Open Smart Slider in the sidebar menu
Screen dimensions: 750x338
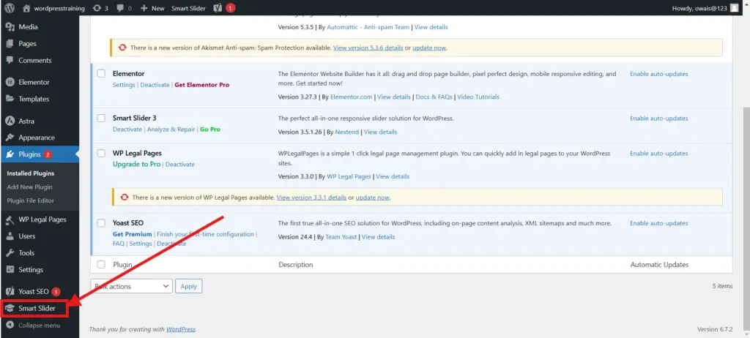pyautogui.click(x=37, y=308)
